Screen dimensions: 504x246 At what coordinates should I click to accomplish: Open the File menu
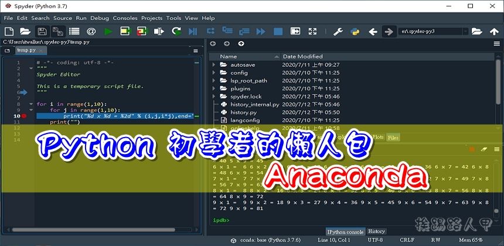tap(8, 18)
